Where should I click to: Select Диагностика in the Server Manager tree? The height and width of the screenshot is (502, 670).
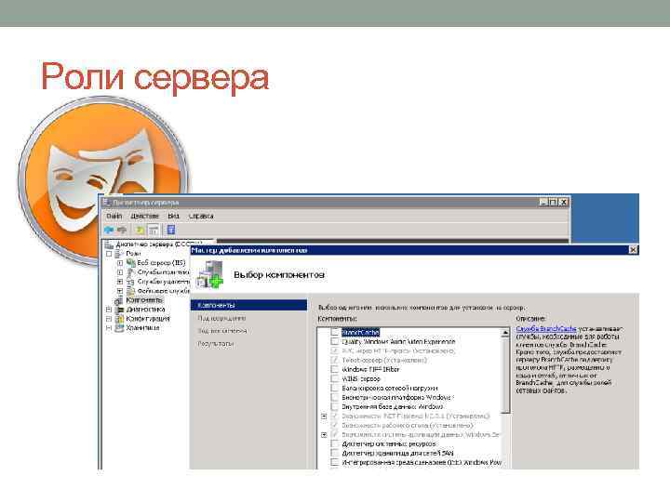point(146,310)
